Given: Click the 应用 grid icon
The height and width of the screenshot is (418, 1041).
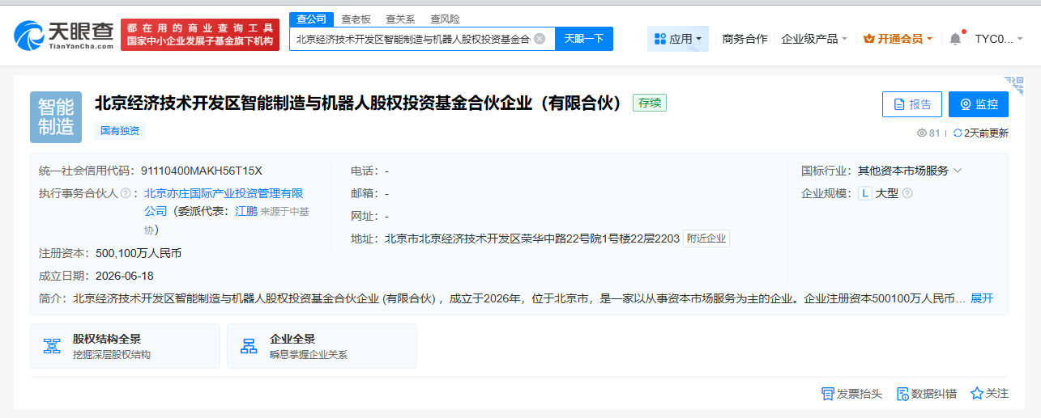Looking at the screenshot, I should 659,38.
